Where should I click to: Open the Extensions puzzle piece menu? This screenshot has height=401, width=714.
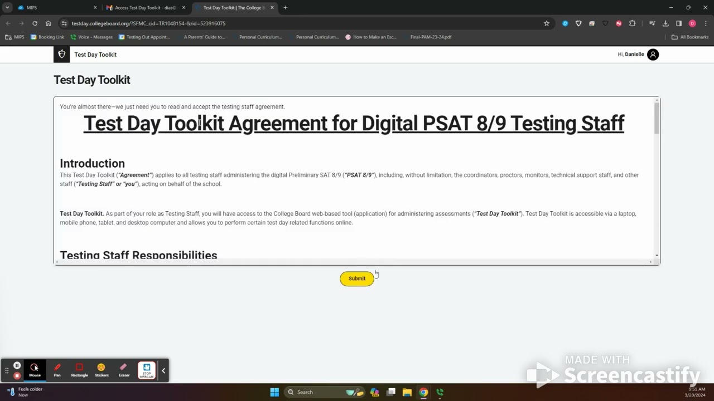(x=632, y=23)
